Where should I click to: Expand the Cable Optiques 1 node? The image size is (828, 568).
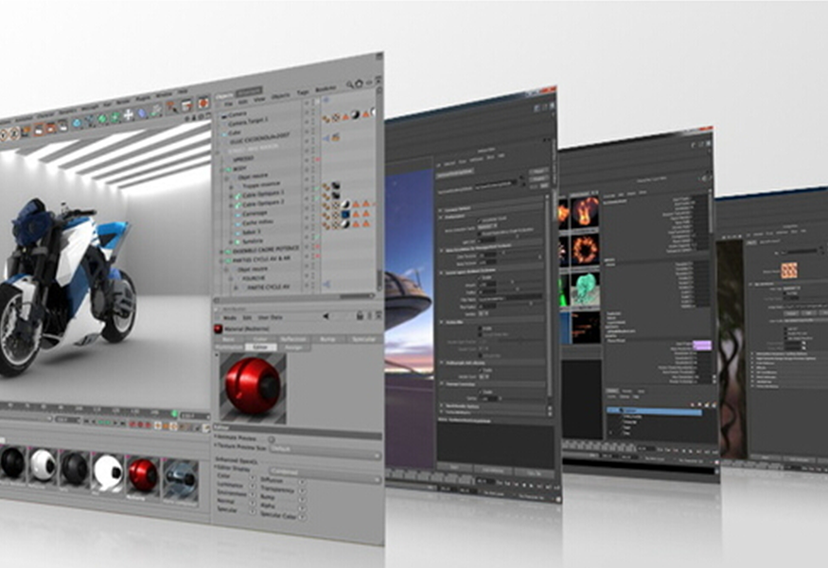[x=231, y=196]
